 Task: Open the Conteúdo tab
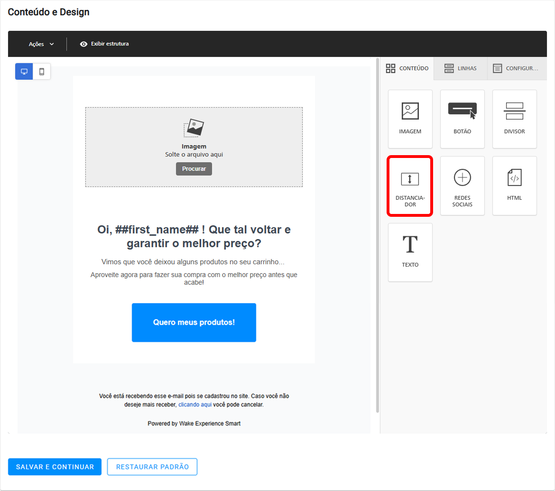[x=407, y=68]
